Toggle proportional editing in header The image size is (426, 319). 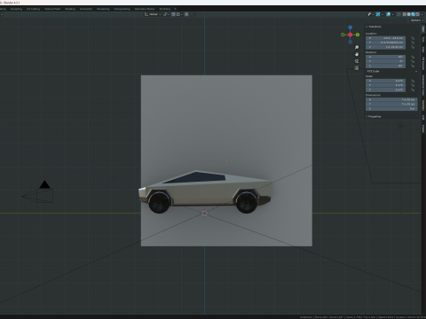coord(186,14)
